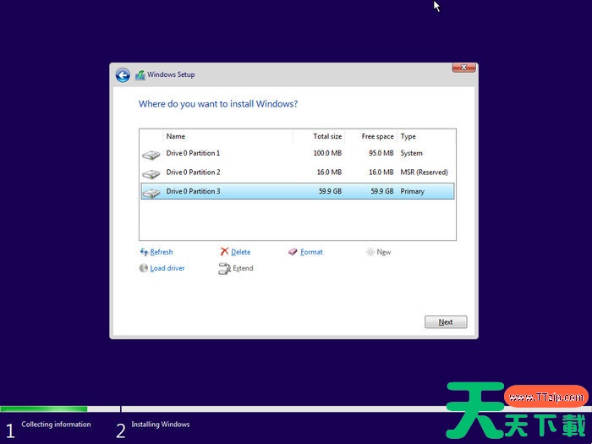This screenshot has height=444, width=592.
Task: Click the Refresh arrows icon
Action: pos(144,252)
